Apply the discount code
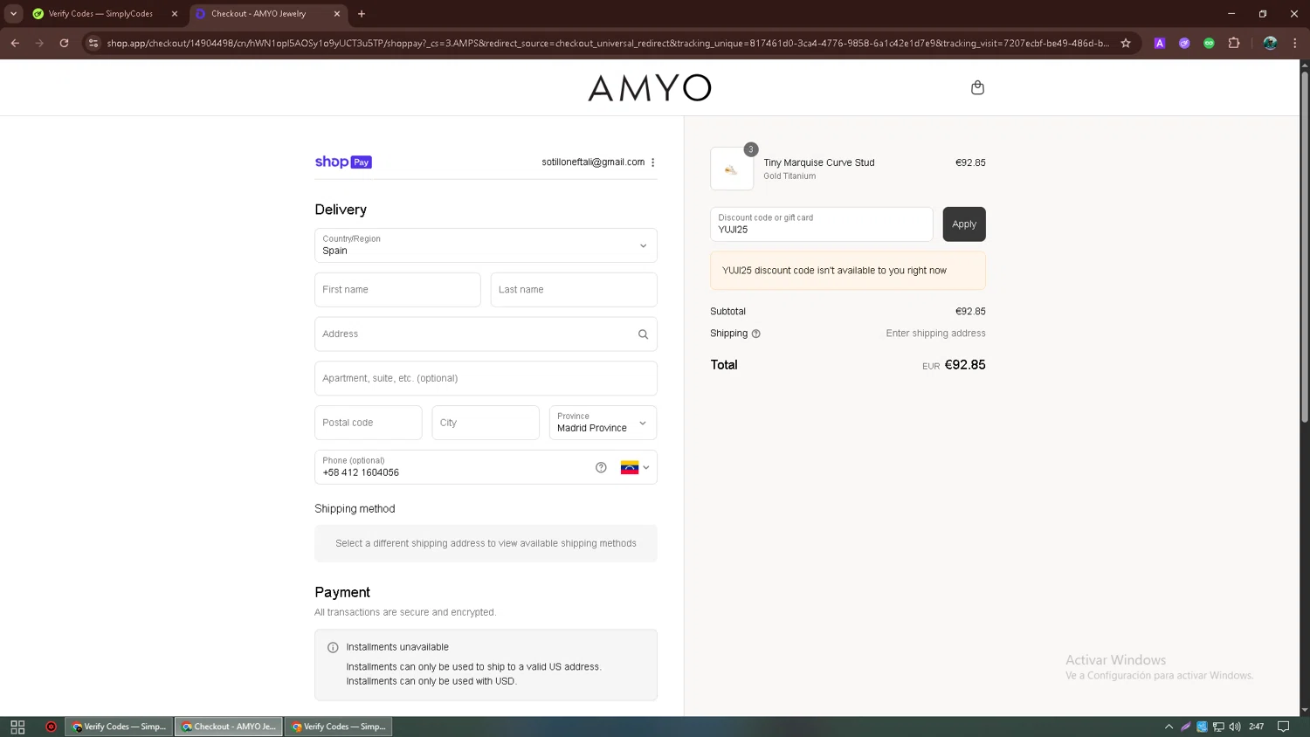Viewport: 1310px width, 737px height. (964, 224)
